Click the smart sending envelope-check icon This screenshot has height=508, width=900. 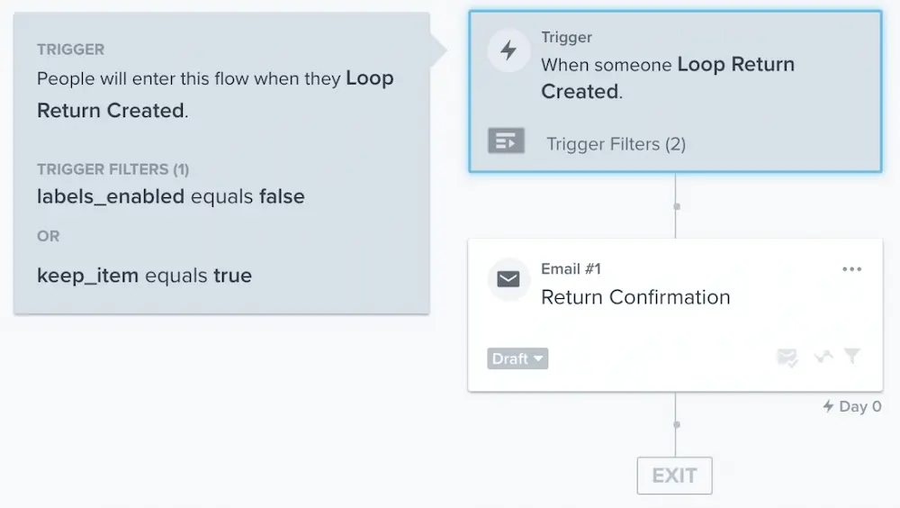(787, 358)
